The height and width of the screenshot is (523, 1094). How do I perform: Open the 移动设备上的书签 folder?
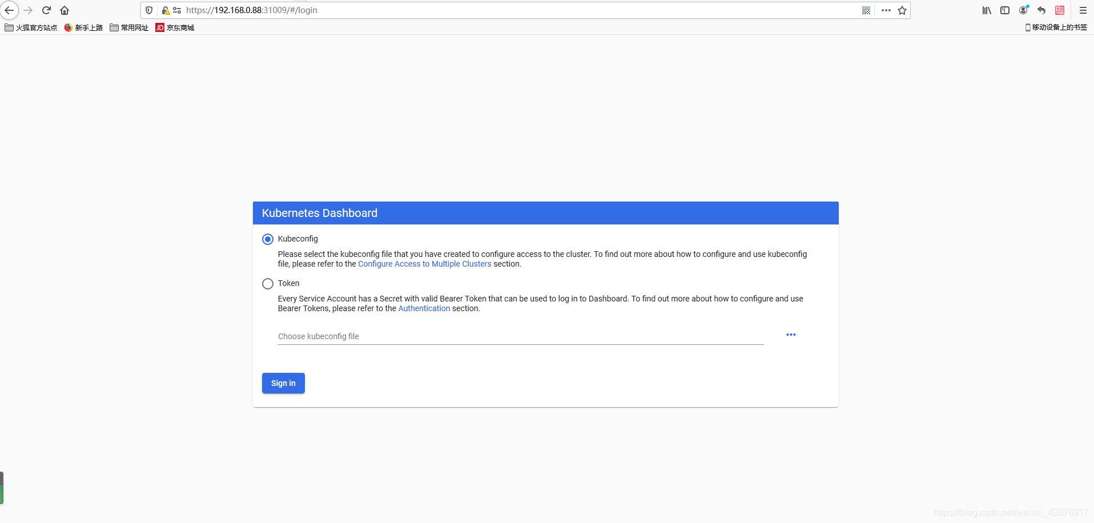pos(1056,27)
